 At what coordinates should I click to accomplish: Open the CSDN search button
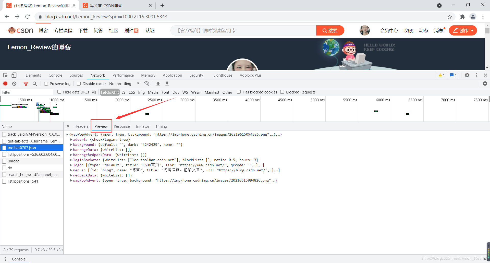330,30
